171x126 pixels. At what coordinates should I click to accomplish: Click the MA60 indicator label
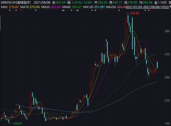(x=66, y=7)
